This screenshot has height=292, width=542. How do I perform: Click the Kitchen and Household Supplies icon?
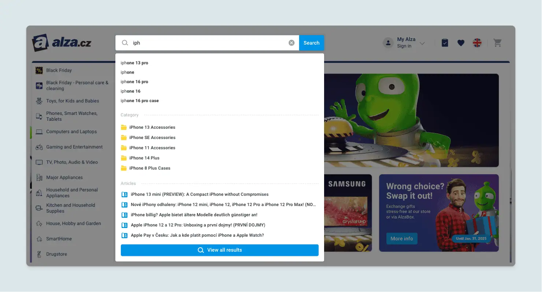pyautogui.click(x=39, y=208)
